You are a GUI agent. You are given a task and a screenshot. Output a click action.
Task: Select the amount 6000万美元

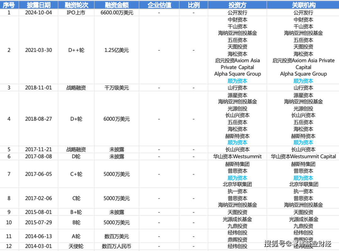coord(116,119)
